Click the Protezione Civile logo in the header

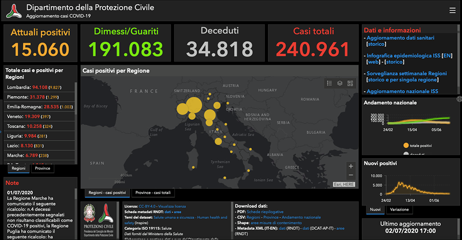(x=13, y=11)
